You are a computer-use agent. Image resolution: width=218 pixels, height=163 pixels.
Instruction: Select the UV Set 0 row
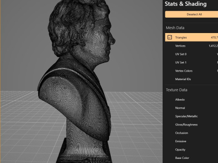(x=192, y=54)
